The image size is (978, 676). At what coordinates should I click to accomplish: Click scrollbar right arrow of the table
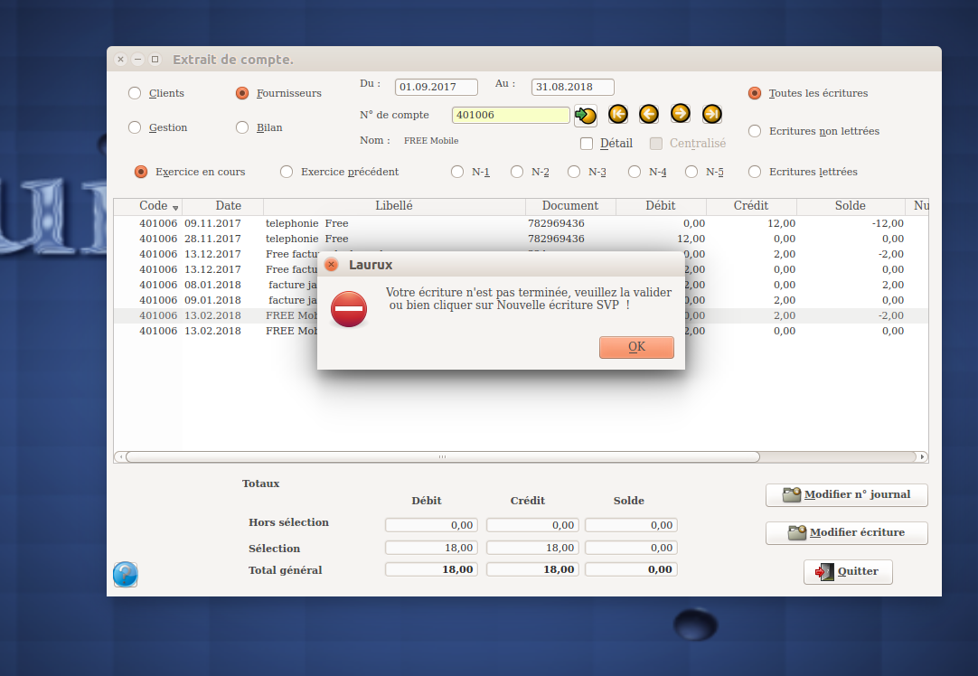click(x=922, y=457)
